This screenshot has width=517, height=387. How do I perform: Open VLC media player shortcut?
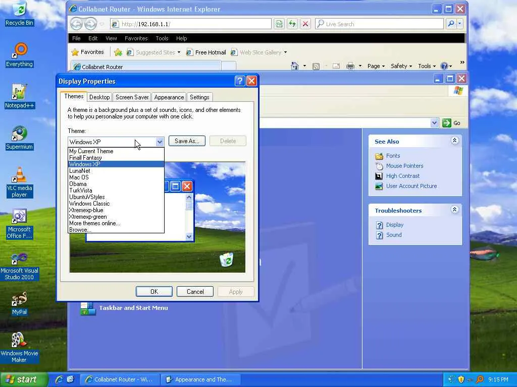click(20, 182)
